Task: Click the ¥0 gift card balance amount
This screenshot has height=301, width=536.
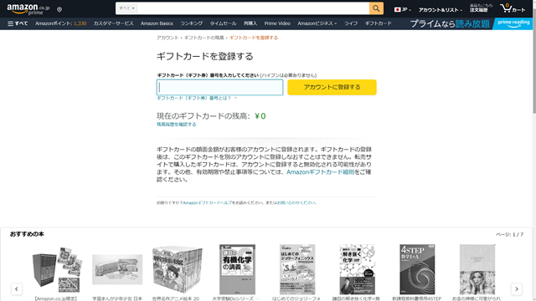Action: point(260,116)
